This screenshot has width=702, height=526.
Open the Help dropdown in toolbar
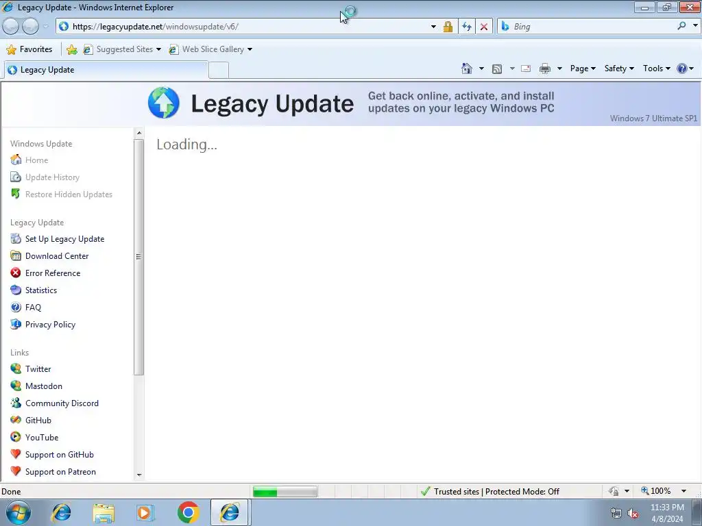685,68
